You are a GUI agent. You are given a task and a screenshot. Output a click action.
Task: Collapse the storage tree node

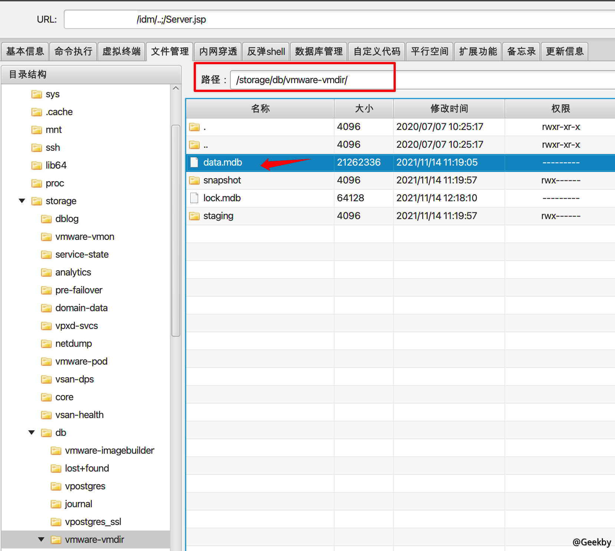22,201
